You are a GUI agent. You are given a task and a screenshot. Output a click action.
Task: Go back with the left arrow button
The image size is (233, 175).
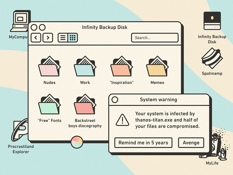coord(36,38)
